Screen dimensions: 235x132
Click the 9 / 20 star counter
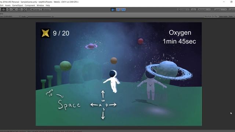[x=61, y=33]
